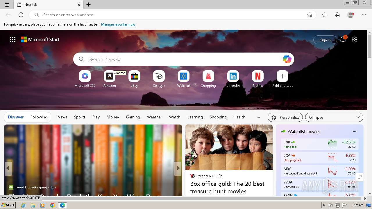Open a new tab with the plus button
The width and height of the screenshot is (372, 209).
pyautogui.click(x=89, y=5)
